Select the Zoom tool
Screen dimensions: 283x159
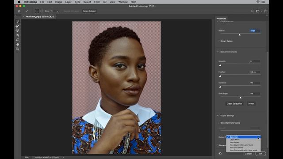point(18,49)
